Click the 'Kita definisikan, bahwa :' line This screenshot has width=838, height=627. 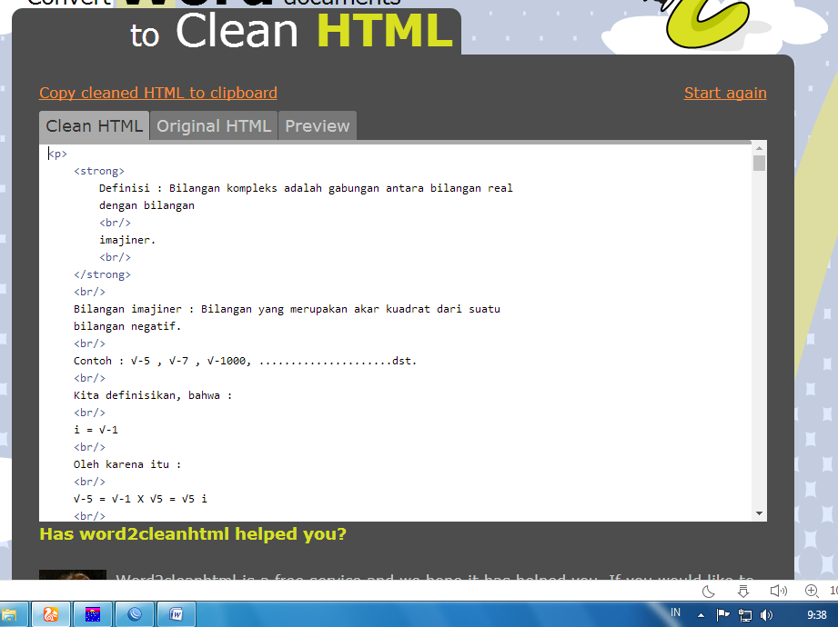pos(153,395)
